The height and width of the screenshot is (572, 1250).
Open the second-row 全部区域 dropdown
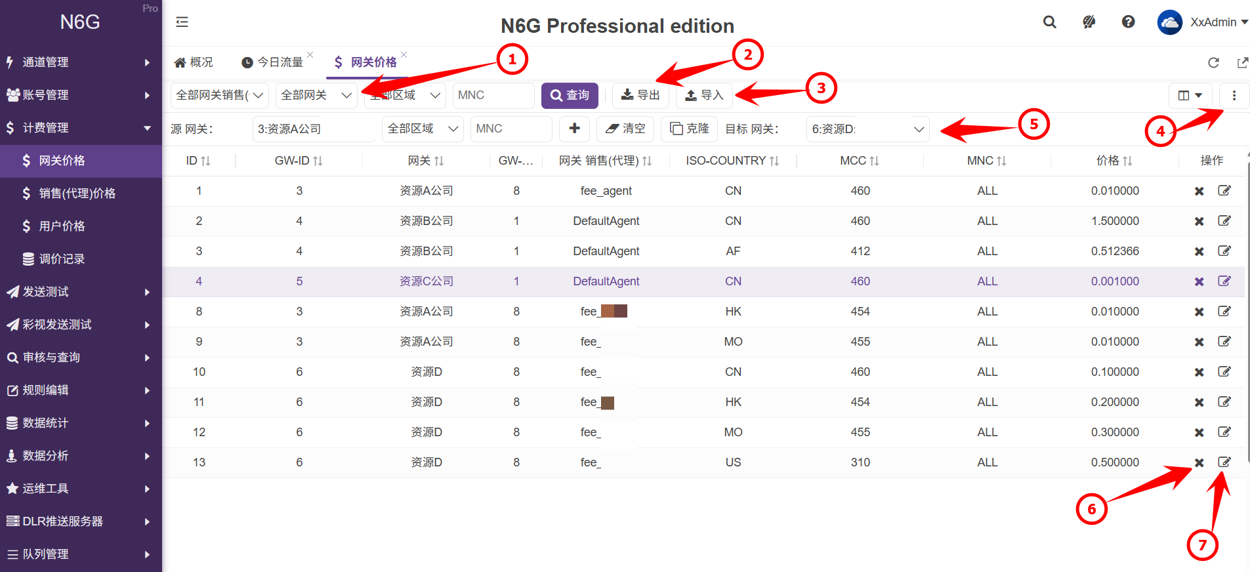coord(423,129)
